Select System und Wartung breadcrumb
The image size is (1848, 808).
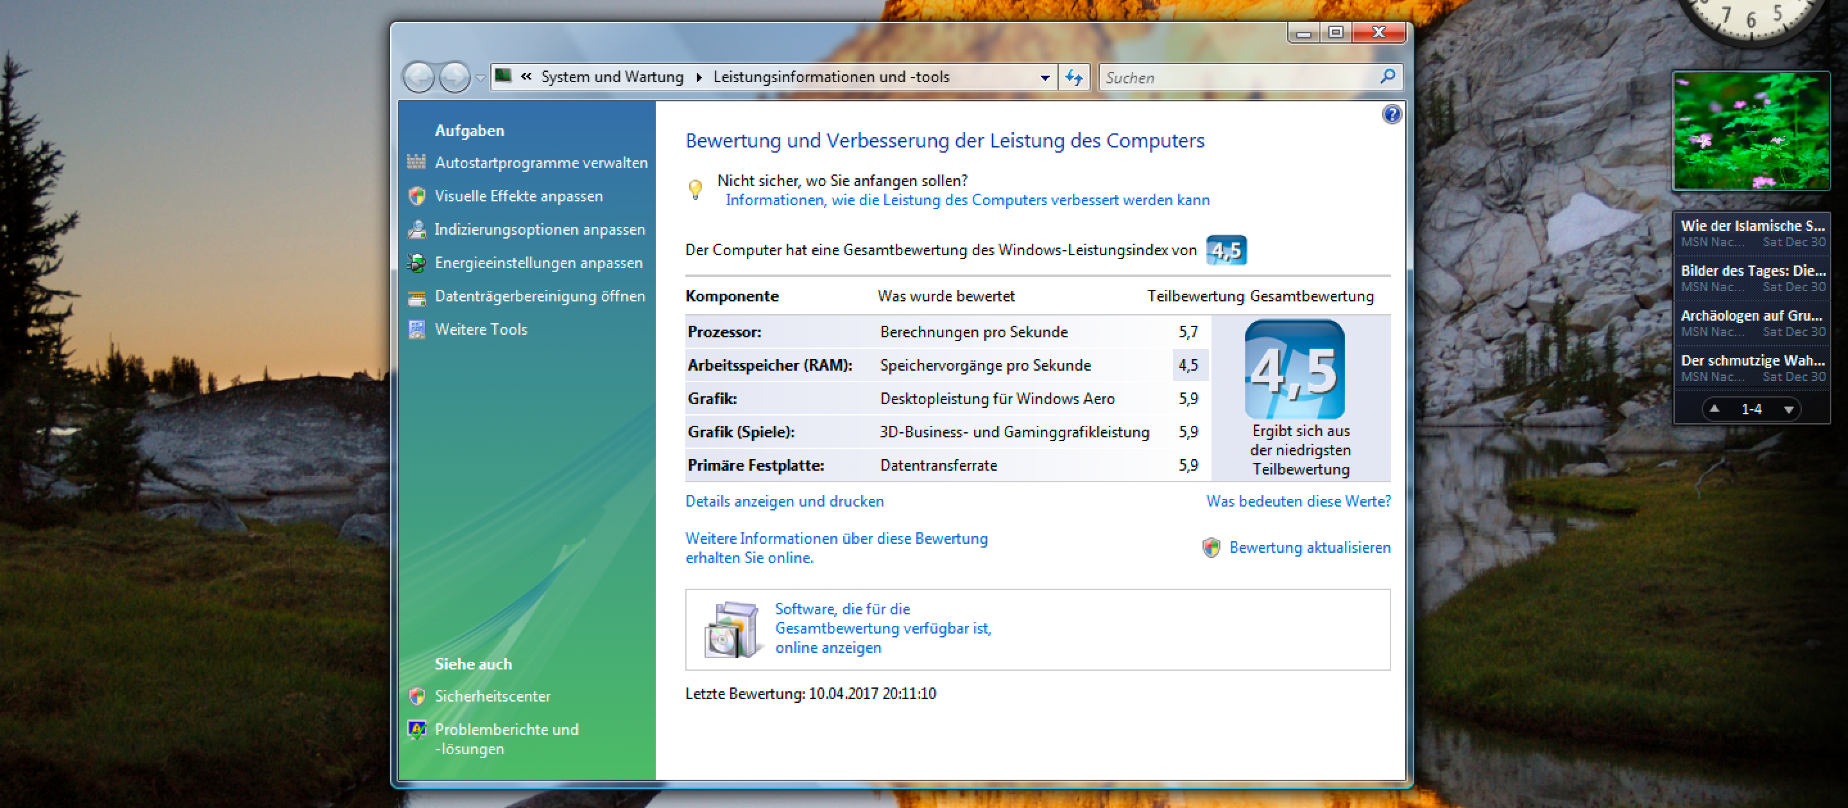(x=612, y=77)
